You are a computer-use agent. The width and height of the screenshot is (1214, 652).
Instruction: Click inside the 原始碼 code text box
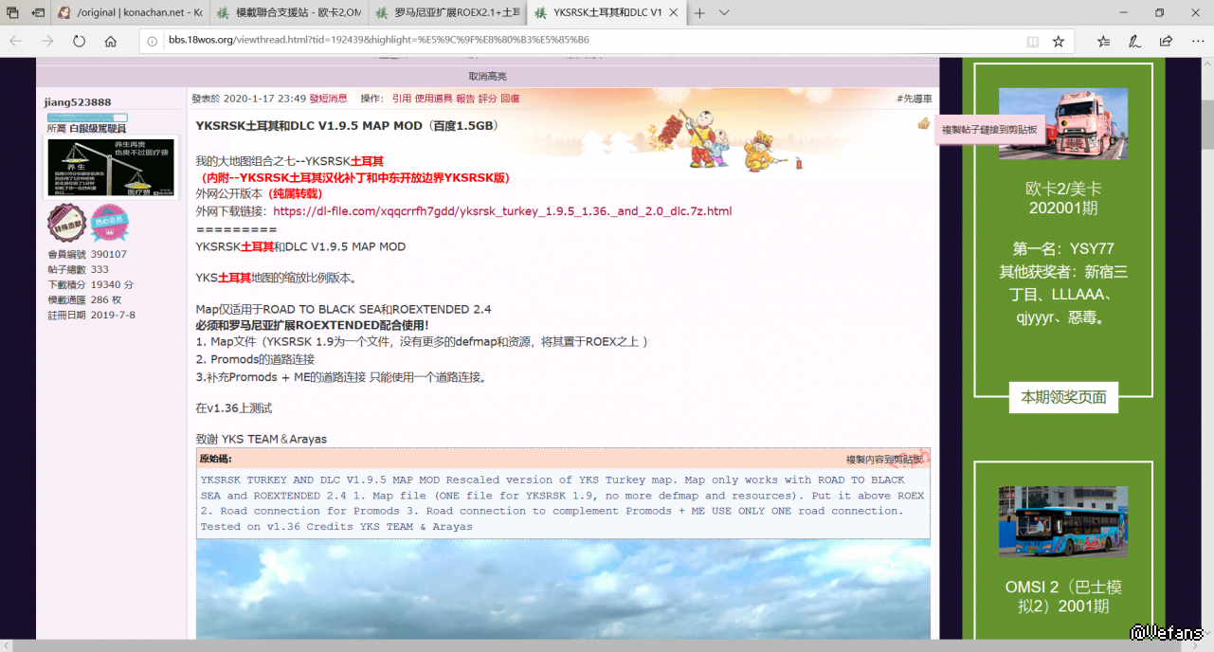[x=563, y=503]
